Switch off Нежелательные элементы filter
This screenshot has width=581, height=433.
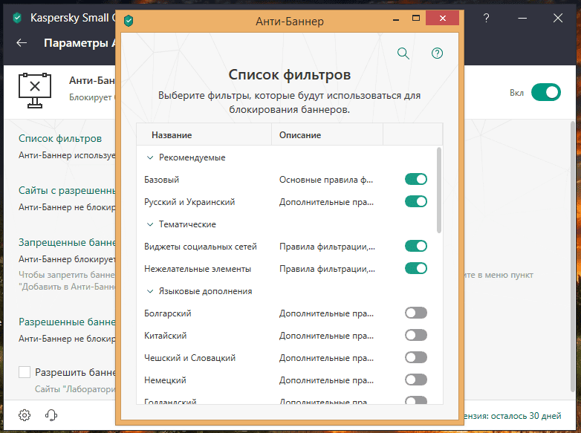pos(416,268)
